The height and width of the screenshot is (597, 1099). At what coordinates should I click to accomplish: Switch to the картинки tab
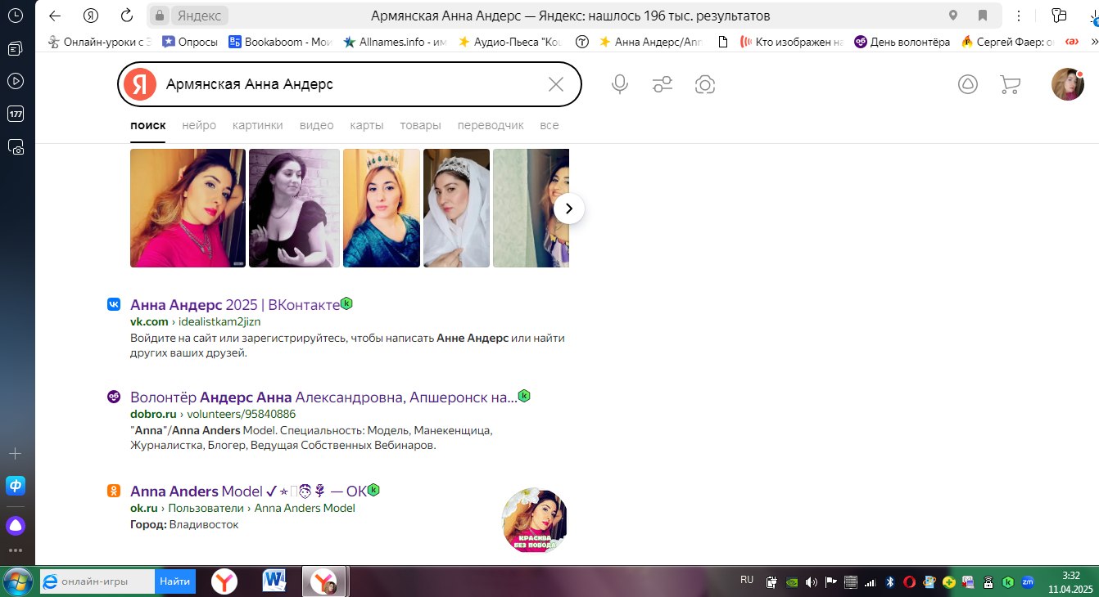pos(257,125)
